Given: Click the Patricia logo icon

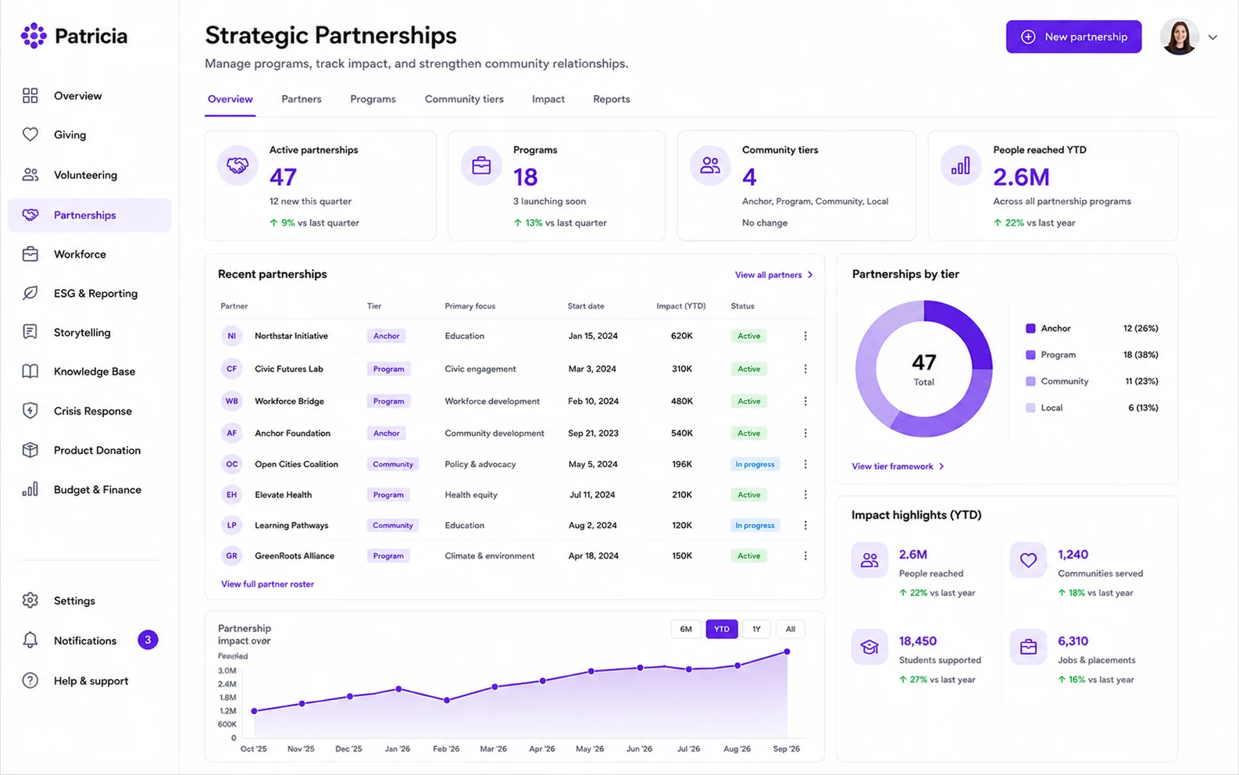Looking at the screenshot, I should coord(34,36).
